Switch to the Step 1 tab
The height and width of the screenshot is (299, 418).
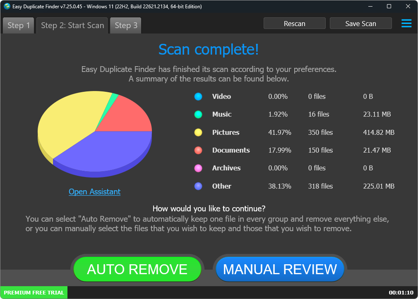point(18,26)
